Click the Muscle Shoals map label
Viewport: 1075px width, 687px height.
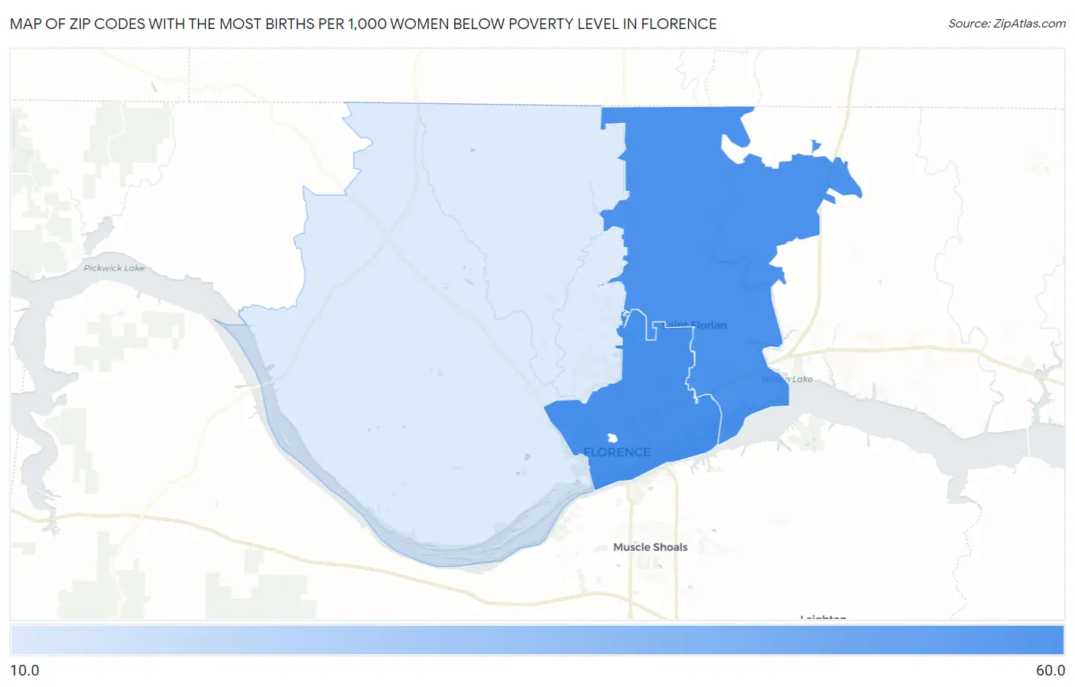tap(650, 547)
